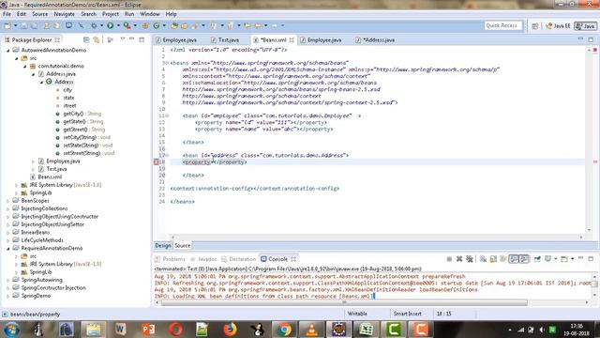
Task: Switch to the Test.java editor tab
Action: tap(225, 39)
